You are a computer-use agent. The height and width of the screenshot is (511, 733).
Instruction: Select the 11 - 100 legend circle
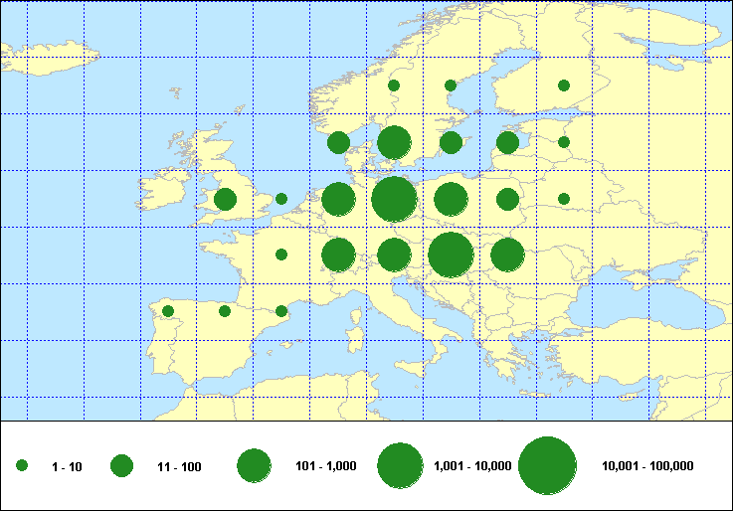pyautogui.click(x=122, y=465)
